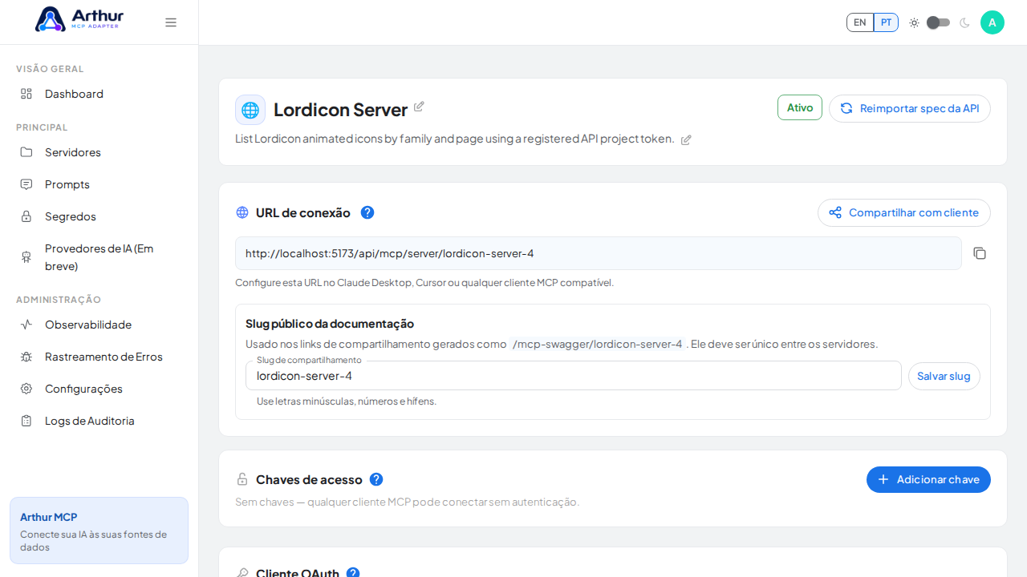Screen dimensions: 1027x577
Task: Click the globe icon next to URL de conexão
Action: pos(242,212)
